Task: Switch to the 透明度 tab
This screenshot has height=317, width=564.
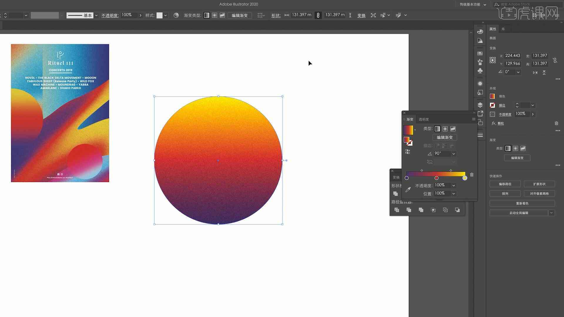Action: tap(424, 119)
